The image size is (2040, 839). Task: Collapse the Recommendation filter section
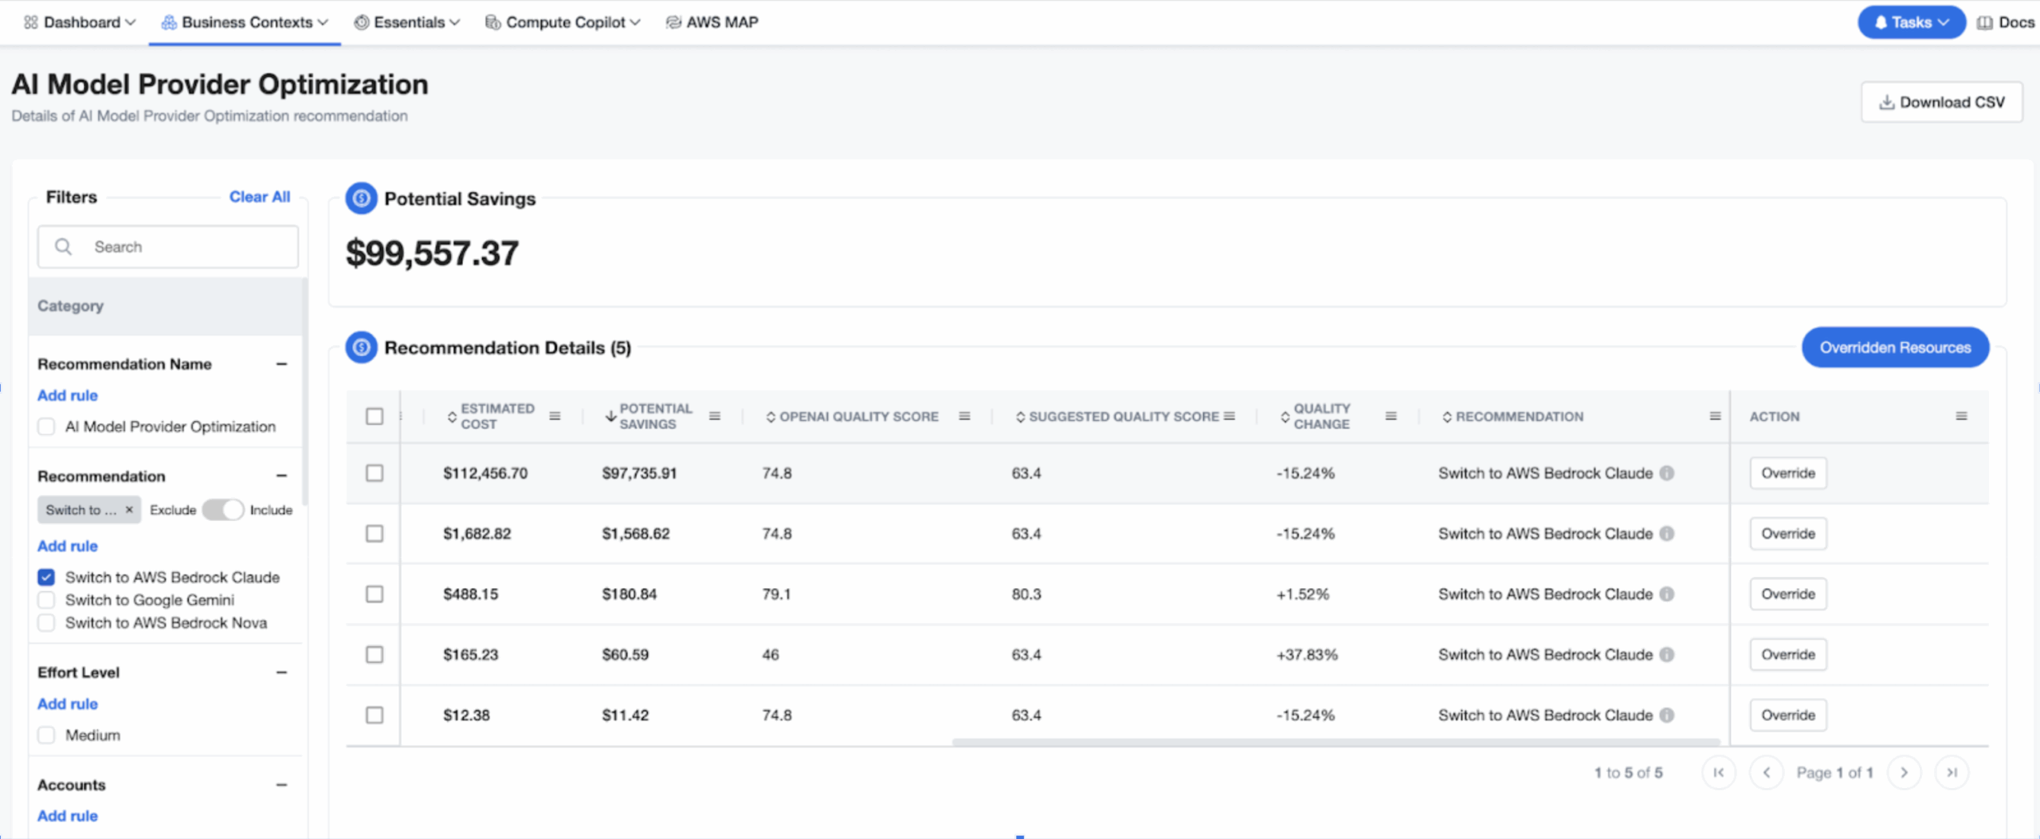tap(281, 476)
